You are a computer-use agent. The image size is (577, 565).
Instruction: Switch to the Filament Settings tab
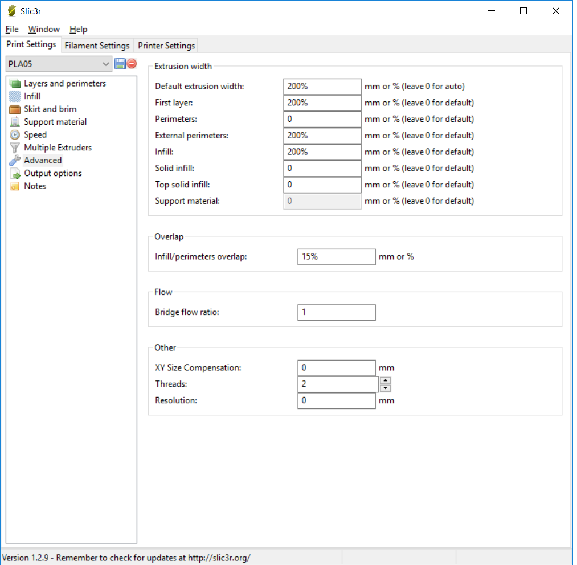click(x=97, y=46)
